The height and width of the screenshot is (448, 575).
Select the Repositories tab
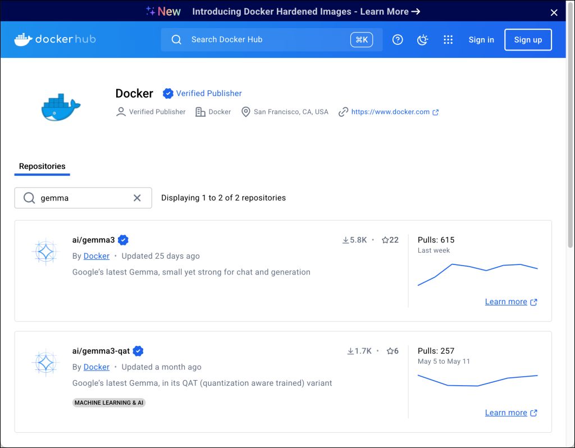tap(42, 166)
